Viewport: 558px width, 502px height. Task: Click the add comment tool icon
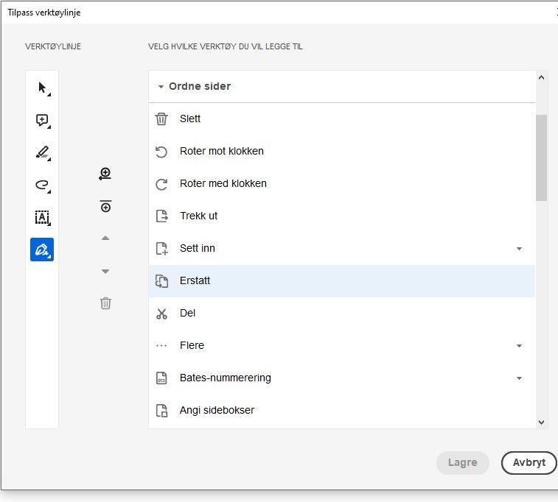(x=42, y=120)
